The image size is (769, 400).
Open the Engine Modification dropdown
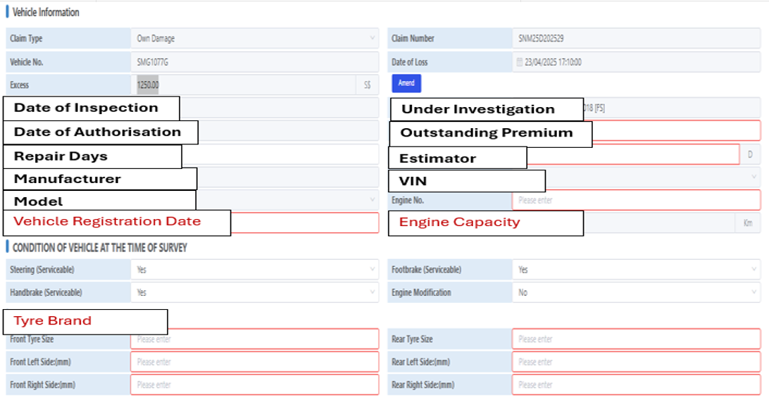[x=636, y=292]
